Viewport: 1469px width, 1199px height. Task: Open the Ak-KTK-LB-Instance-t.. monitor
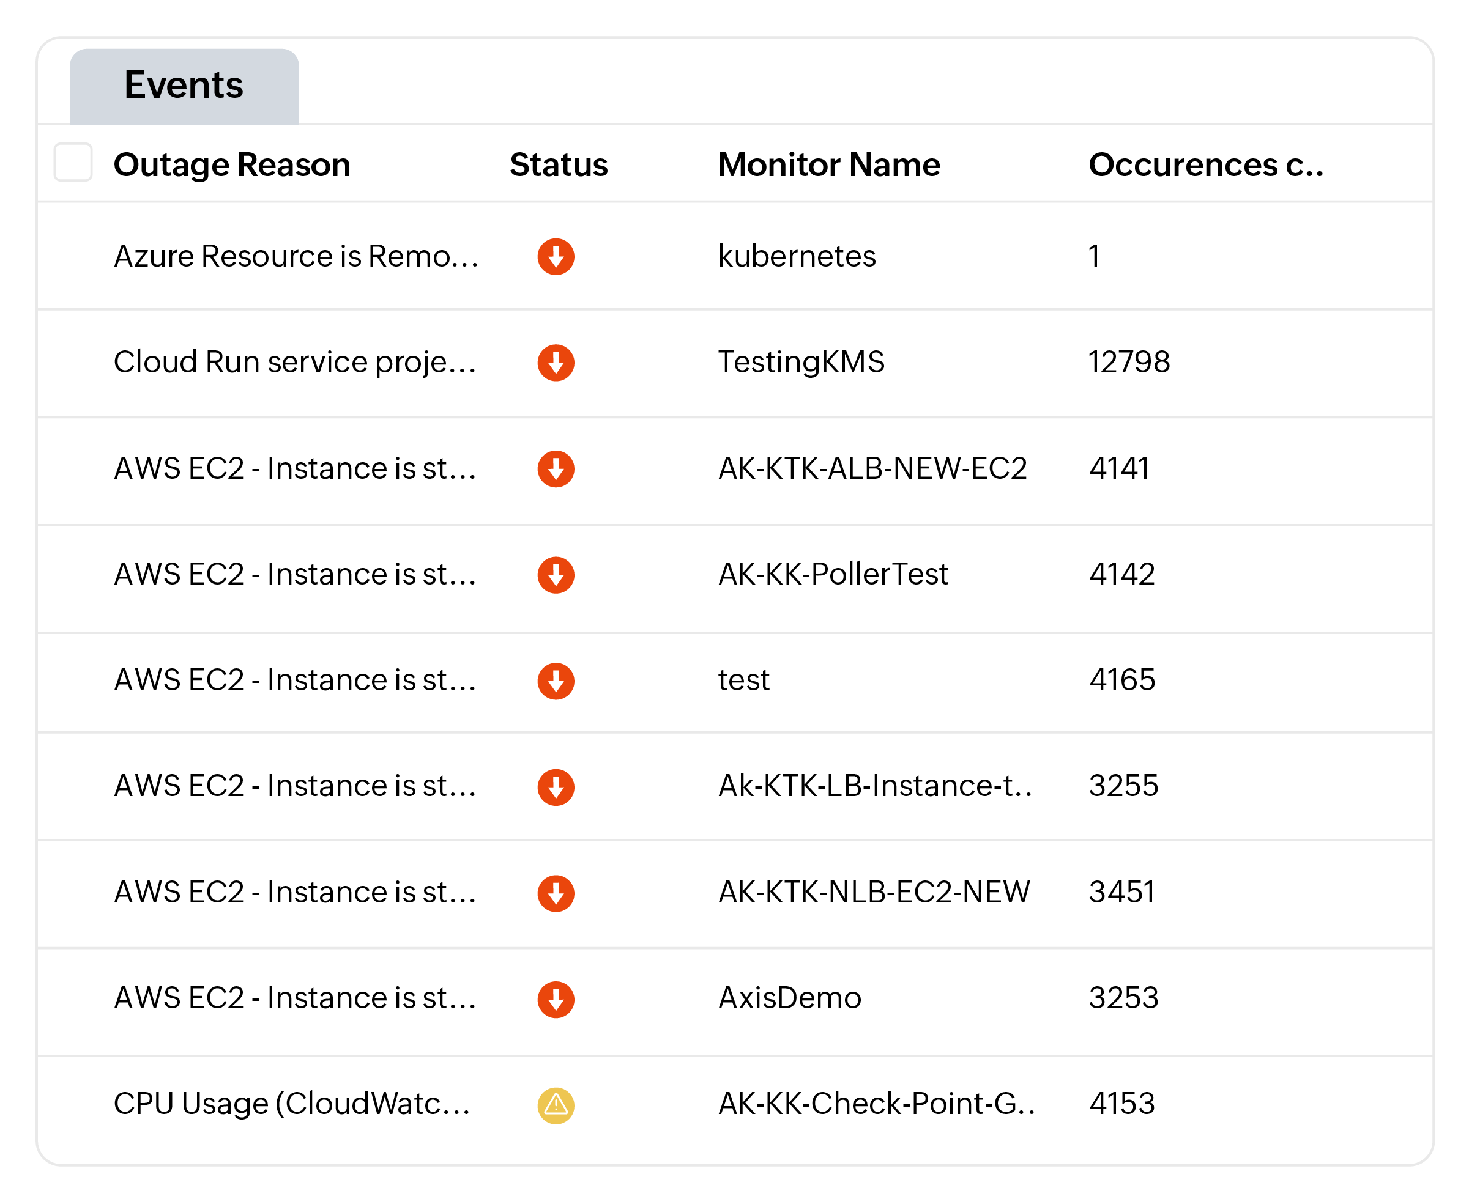click(x=876, y=786)
